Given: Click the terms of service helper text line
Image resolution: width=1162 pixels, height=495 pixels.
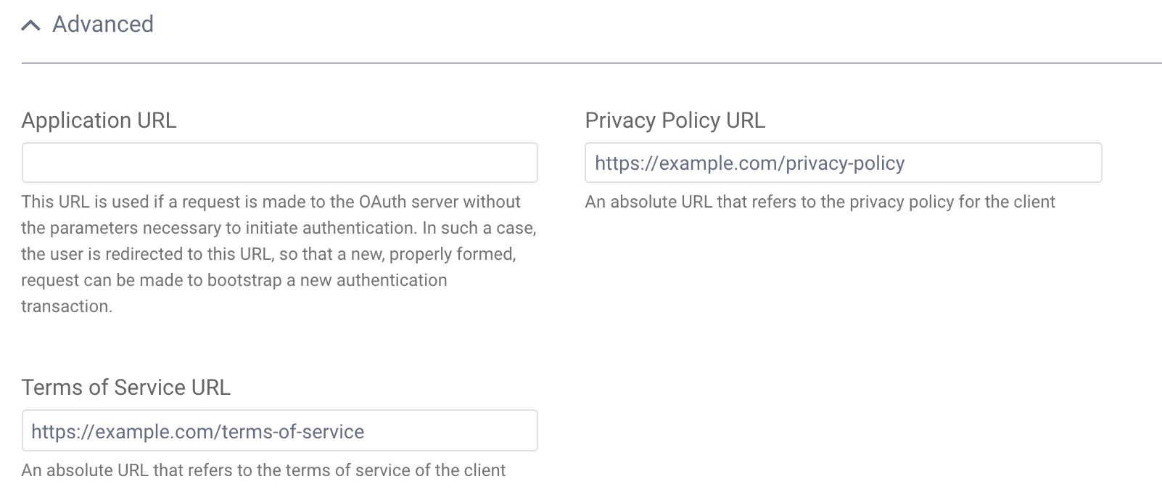Looking at the screenshot, I should pos(263,470).
